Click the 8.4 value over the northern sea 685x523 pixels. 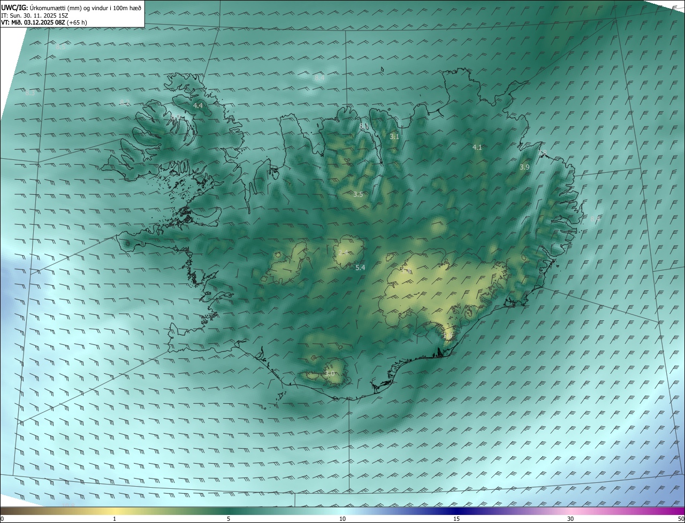319,78
